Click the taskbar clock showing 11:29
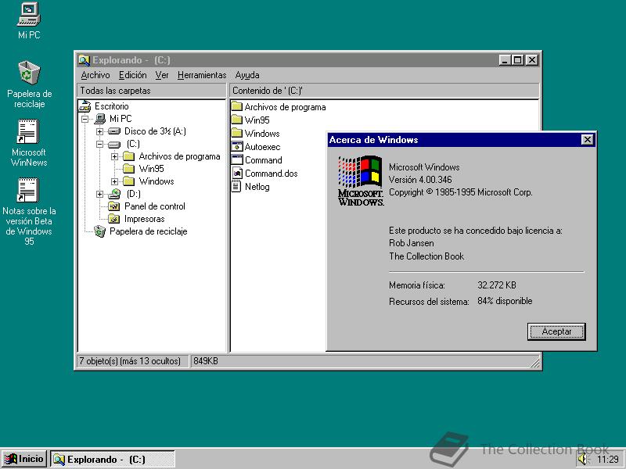Viewport: 626px width, 469px height. pos(608,460)
